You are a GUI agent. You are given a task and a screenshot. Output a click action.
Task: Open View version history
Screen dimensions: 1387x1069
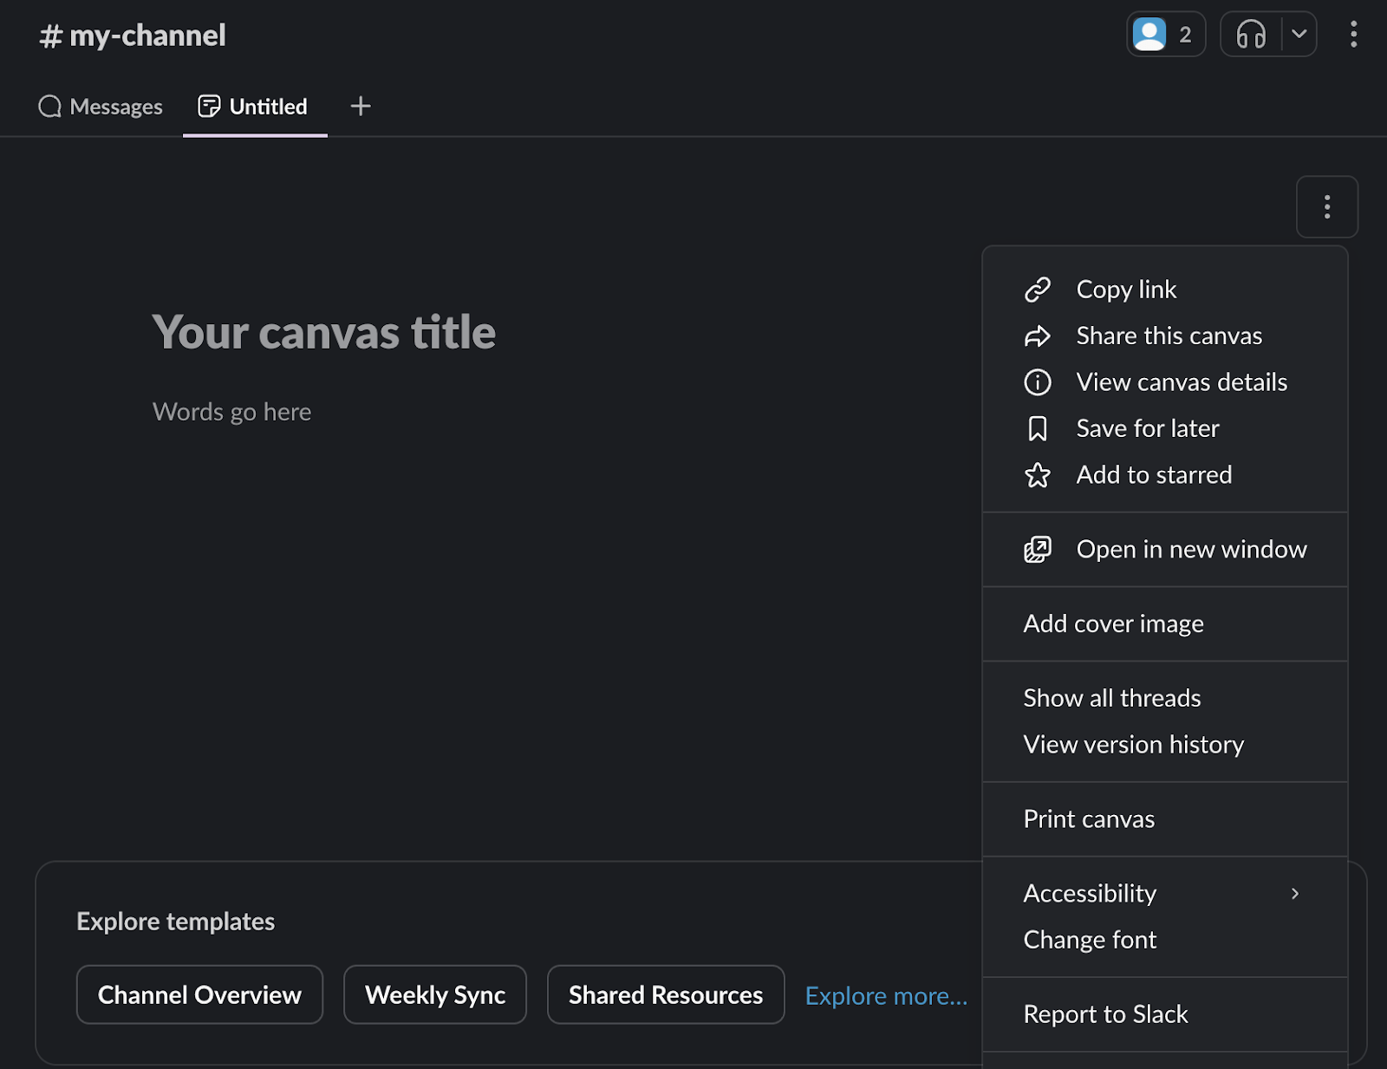tap(1165, 745)
